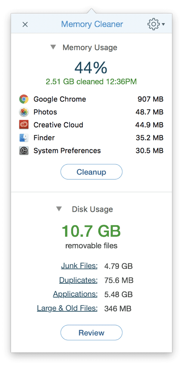Open the Applications link
The width and height of the screenshot is (183, 366).
coord(75,294)
